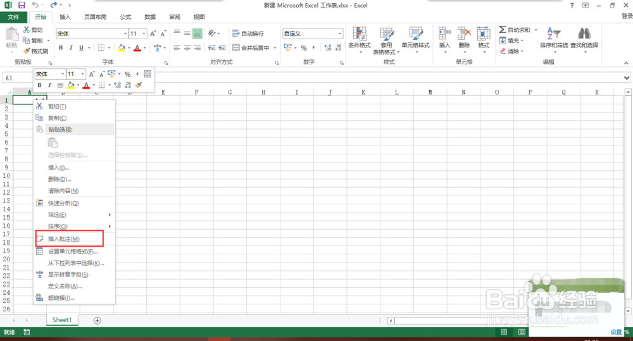Click the red font color A in ribbon

137,47
